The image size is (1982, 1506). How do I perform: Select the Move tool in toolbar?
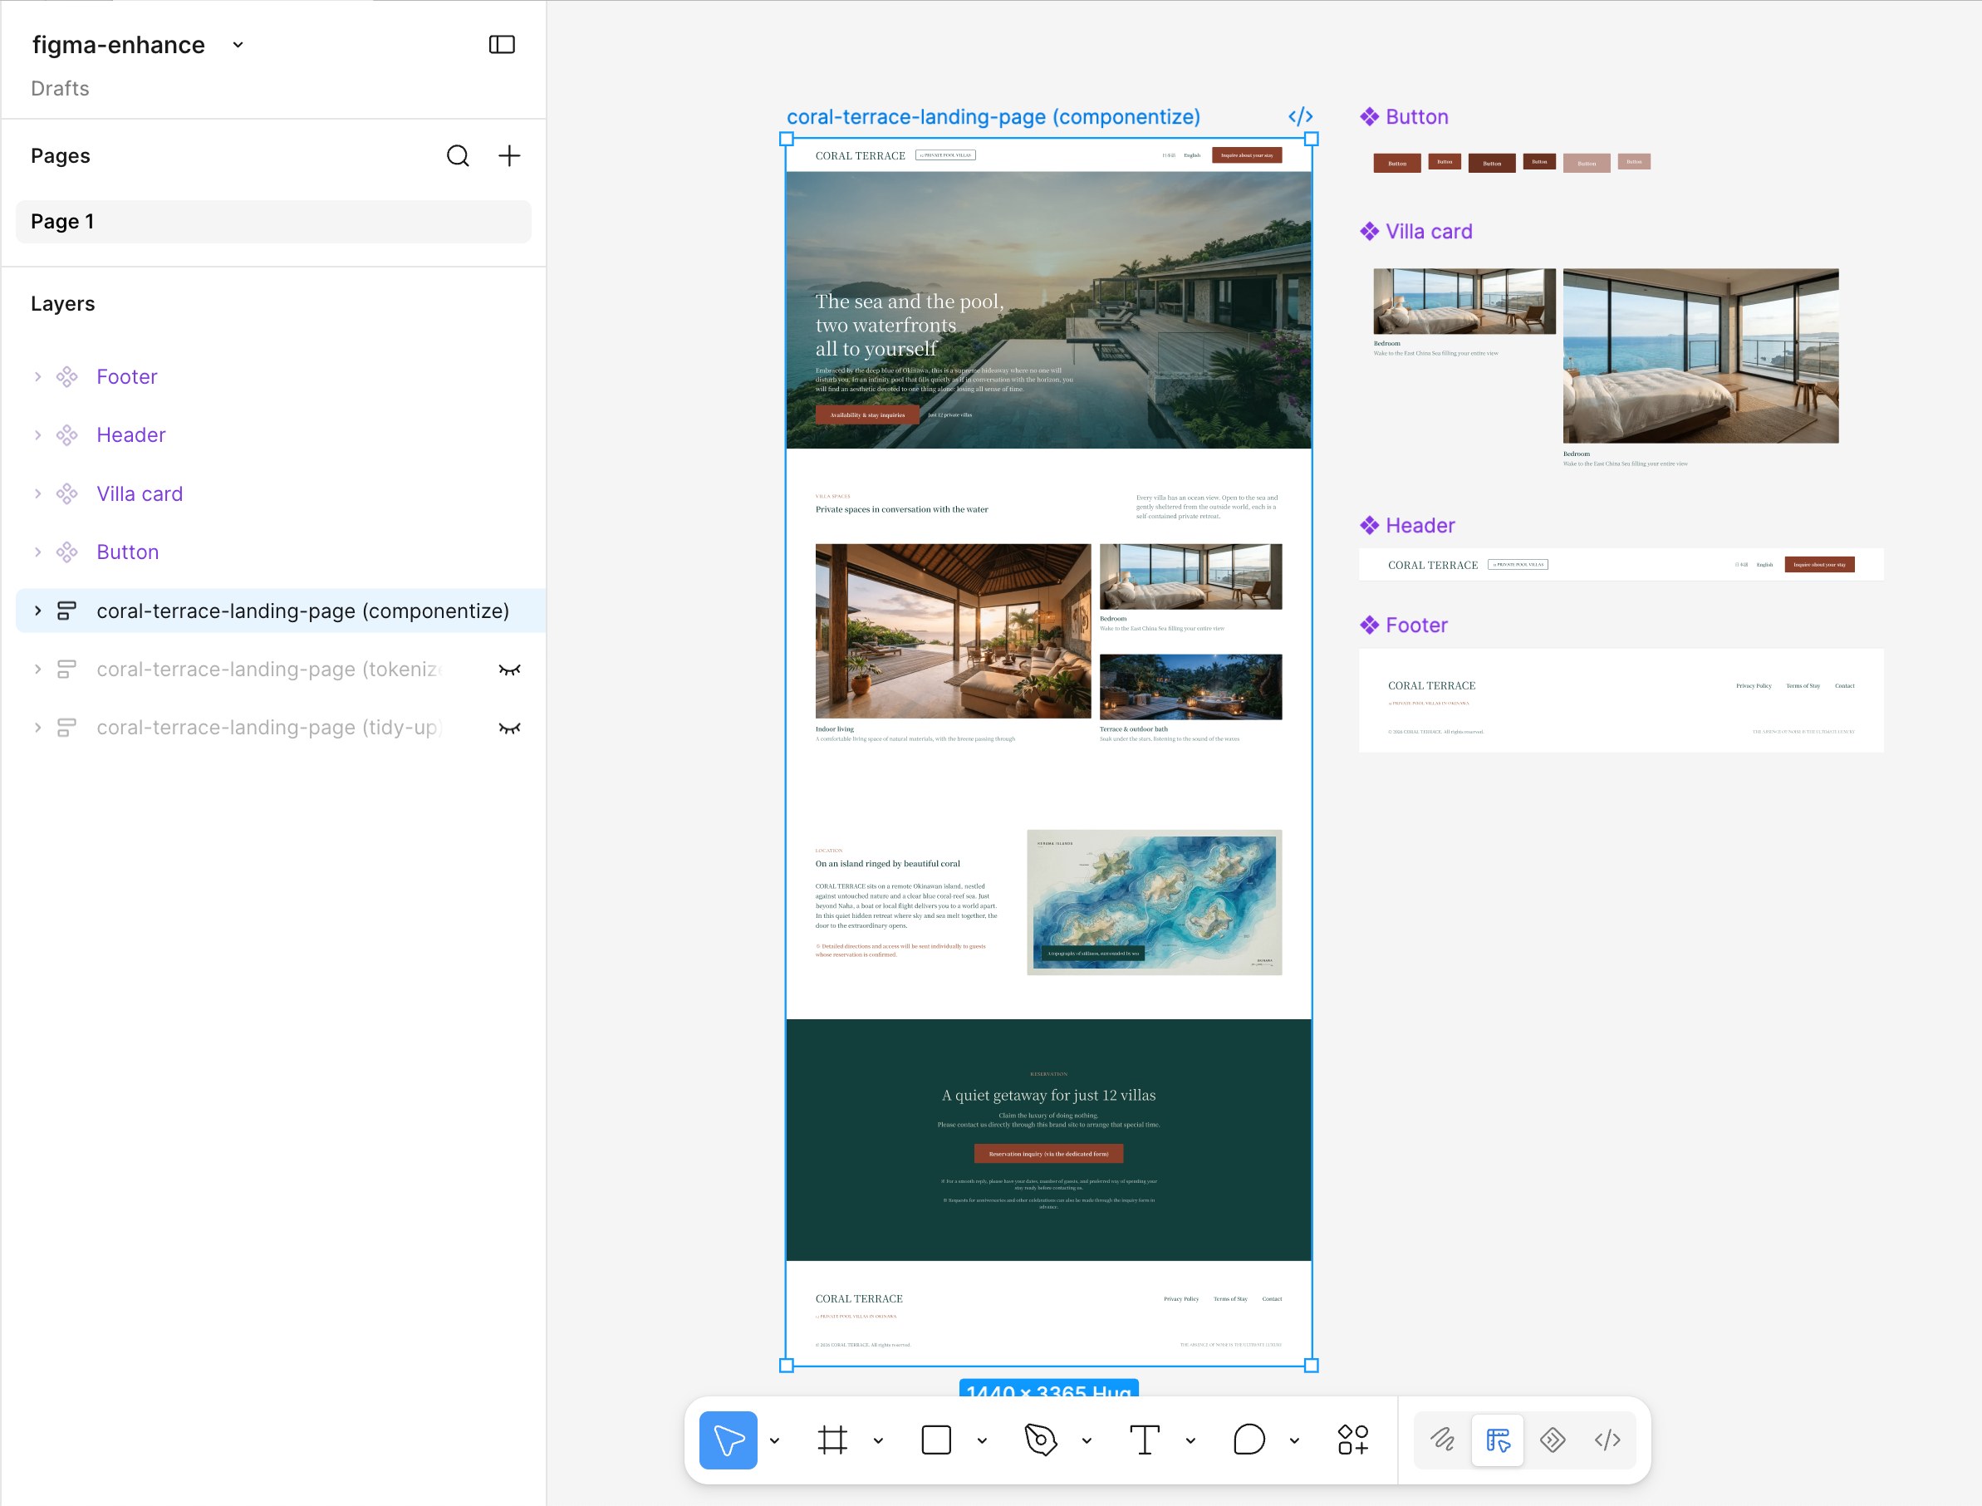point(728,1440)
